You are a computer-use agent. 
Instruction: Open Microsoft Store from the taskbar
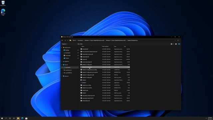click(x=26, y=118)
